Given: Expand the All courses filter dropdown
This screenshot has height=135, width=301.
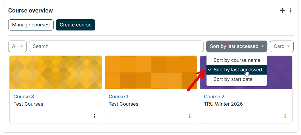Looking at the screenshot, I should point(17,46).
